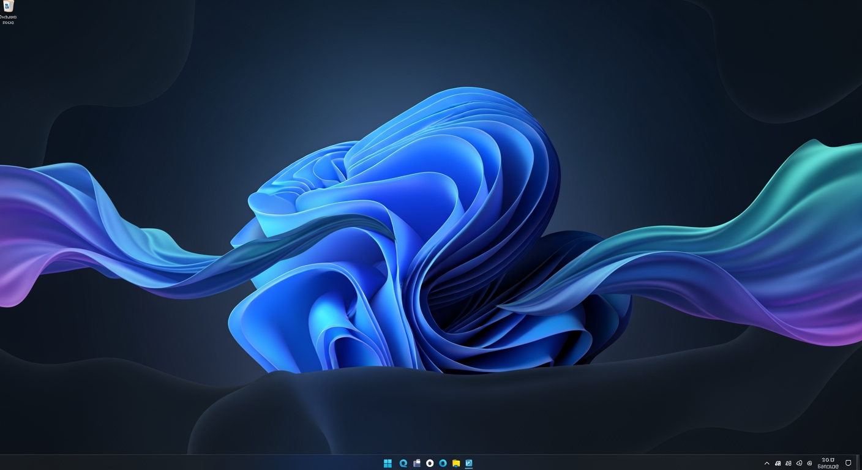Click the rounded triangular tray icon
The height and width of the screenshot is (470, 862).
(x=799, y=463)
